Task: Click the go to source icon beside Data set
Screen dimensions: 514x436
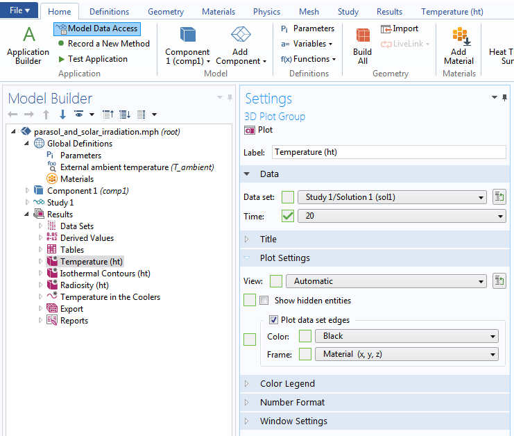Action: click(499, 197)
